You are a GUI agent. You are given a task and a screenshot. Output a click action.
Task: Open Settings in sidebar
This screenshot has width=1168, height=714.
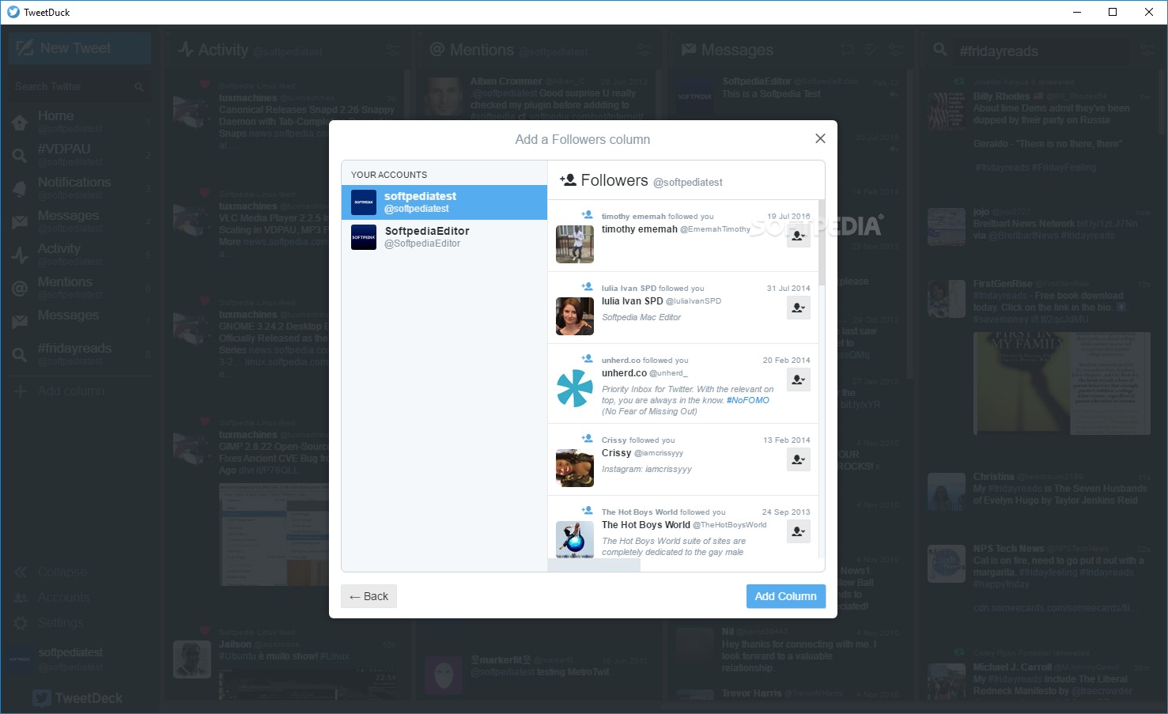pos(50,622)
